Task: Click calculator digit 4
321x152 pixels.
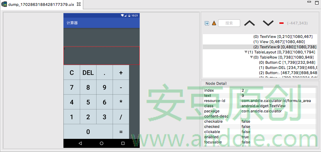Action: tap(72, 102)
